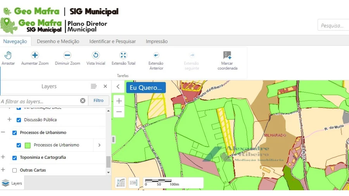This screenshot has height=196, width=349.
Task: Switch to Desenho e Medição tab
Action: pos(58,41)
